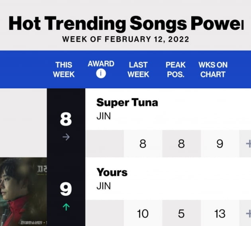Click the PEAK POS. column header
This screenshot has width=251, height=226.
coord(176,70)
